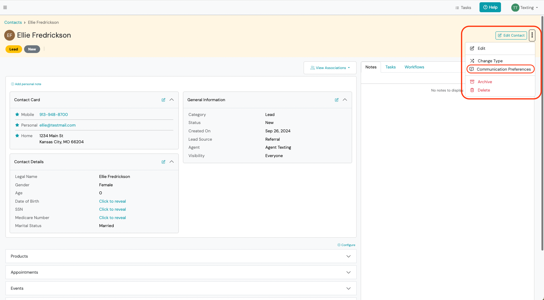Go to Contacts breadcrumb link

click(13, 22)
